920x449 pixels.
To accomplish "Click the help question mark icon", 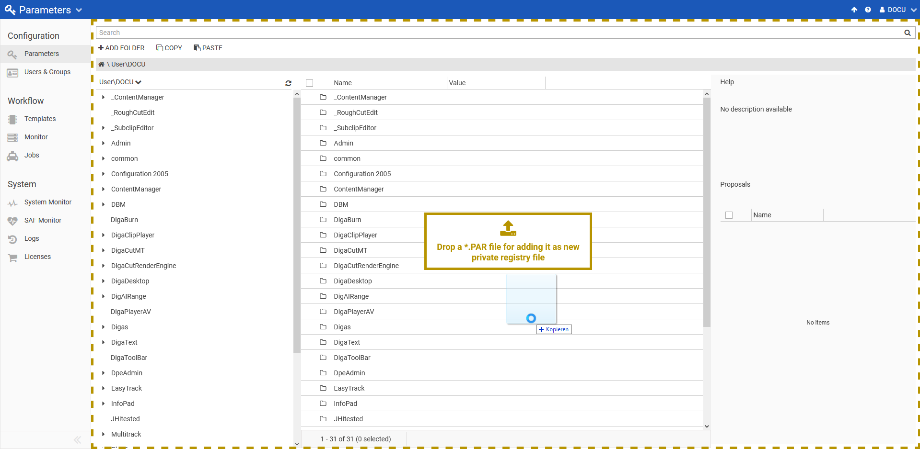I will tap(868, 10).
